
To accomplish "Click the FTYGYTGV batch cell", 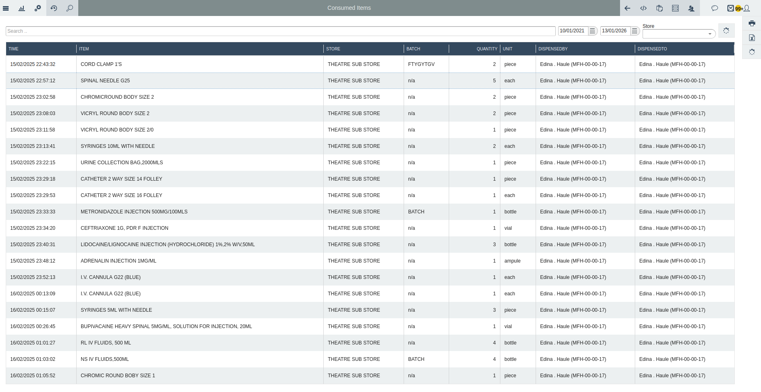I will click(426, 64).
